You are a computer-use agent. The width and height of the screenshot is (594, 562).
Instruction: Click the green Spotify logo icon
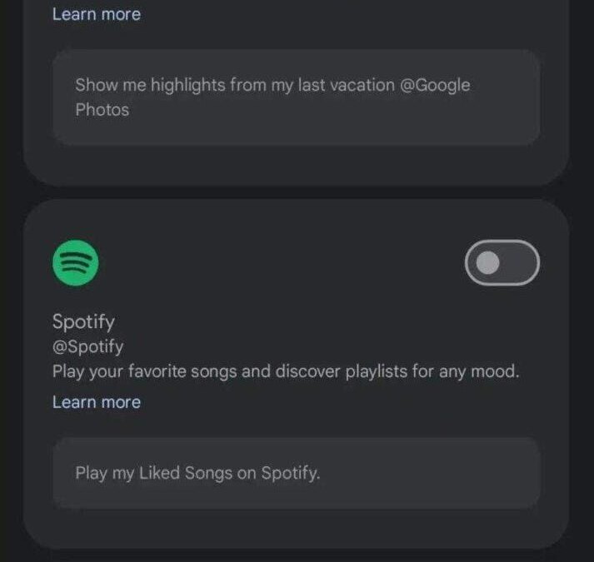tap(75, 263)
